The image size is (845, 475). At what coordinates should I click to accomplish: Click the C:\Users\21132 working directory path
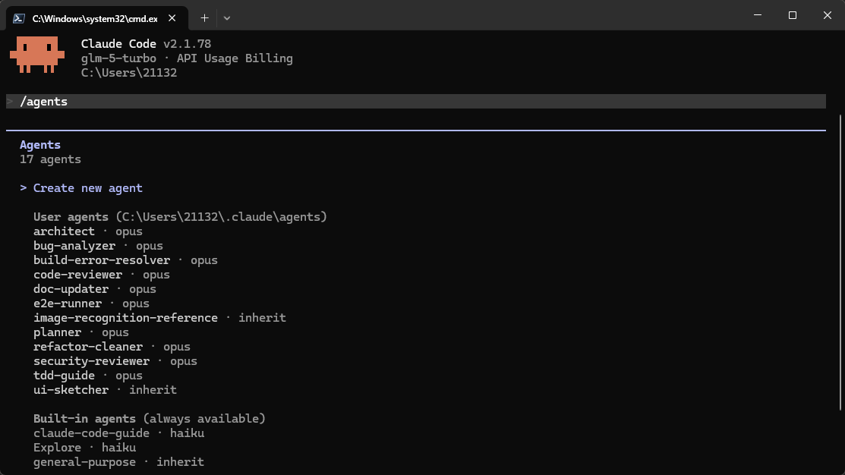coord(129,73)
